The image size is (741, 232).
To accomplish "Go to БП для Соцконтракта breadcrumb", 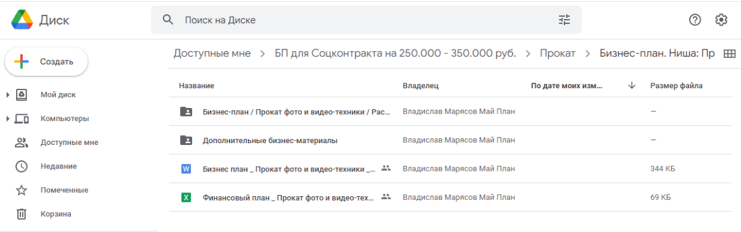I will tap(395, 54).
